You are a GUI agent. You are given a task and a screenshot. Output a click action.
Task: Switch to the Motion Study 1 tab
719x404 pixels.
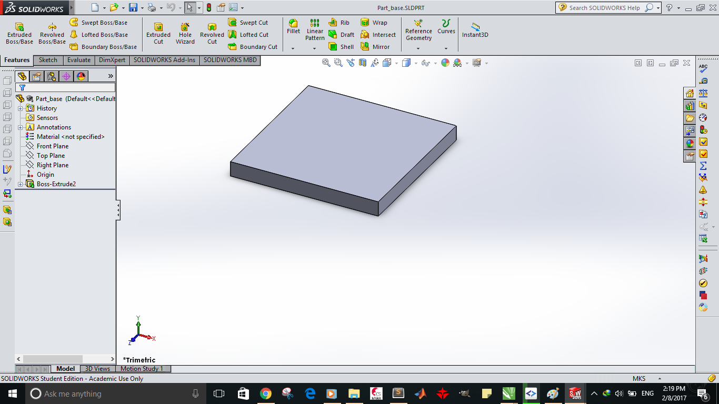(x=142, y=369)
